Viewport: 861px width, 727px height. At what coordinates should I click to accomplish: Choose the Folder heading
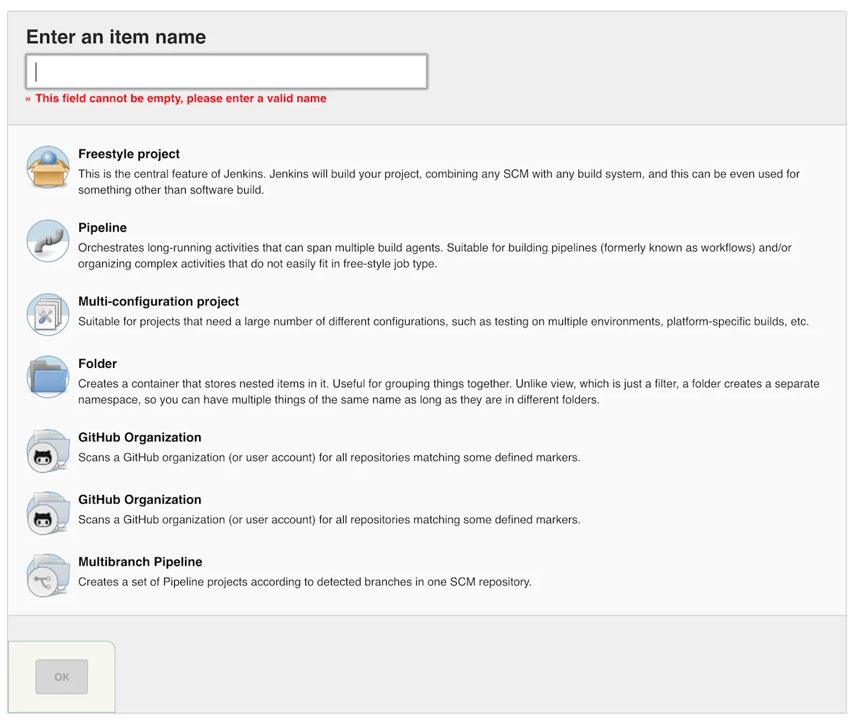coord(98,364)
